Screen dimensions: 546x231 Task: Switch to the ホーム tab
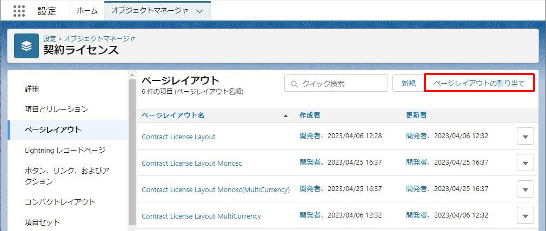click(x=87, y=11)
